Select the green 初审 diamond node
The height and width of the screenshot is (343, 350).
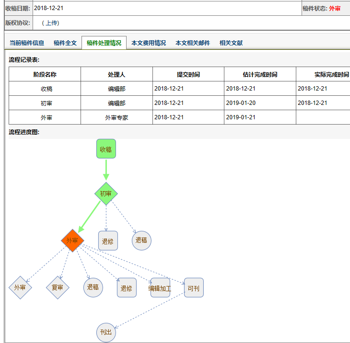(106, 194)
